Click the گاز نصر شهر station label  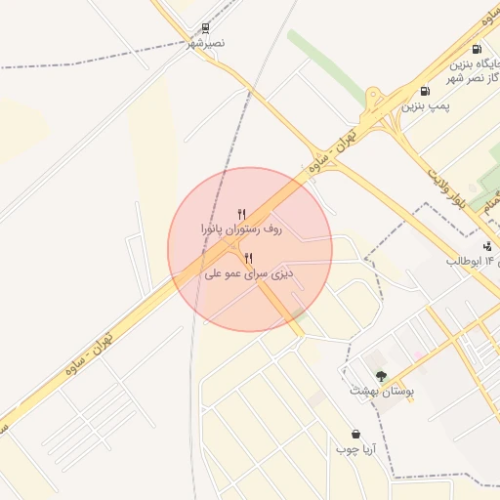[473, 78]
